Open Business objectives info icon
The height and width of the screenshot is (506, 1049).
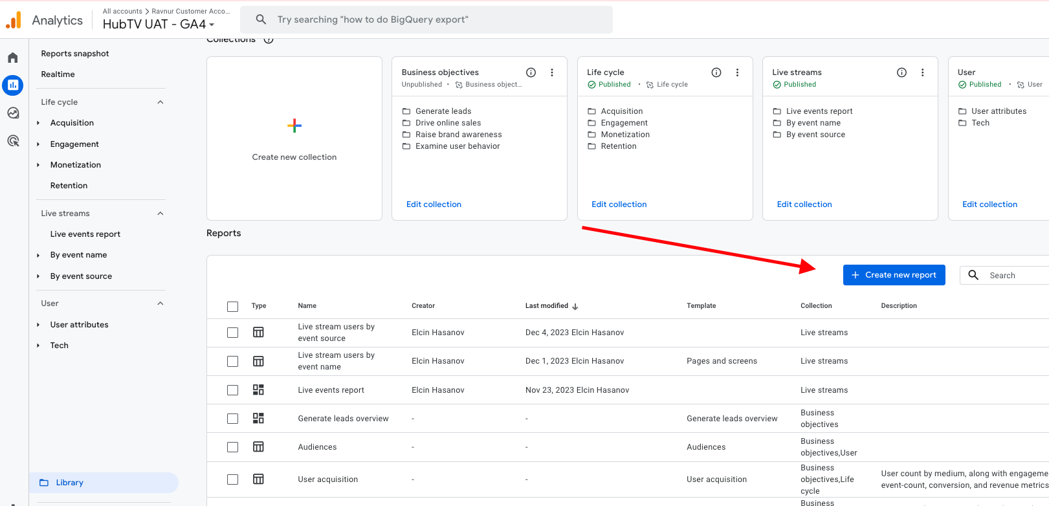531,72
